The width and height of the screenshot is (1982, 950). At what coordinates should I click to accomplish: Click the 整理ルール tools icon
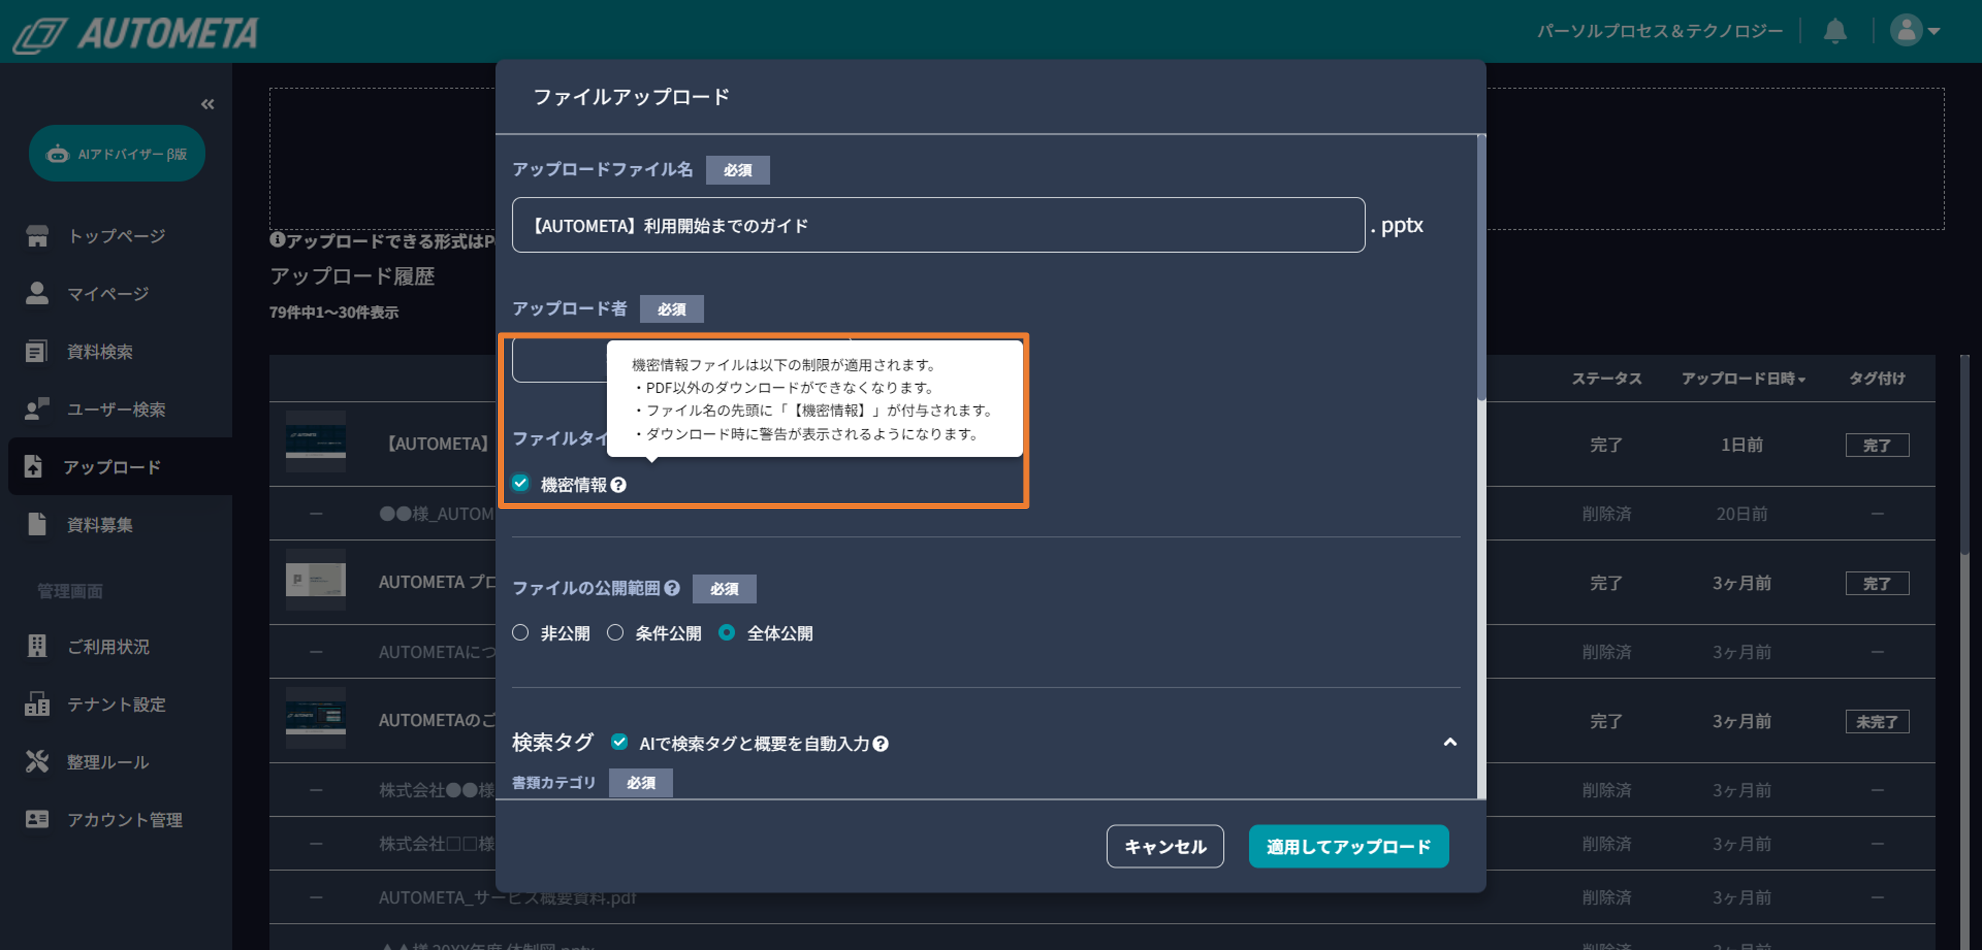pyautogui.click(x=37, y=761)
